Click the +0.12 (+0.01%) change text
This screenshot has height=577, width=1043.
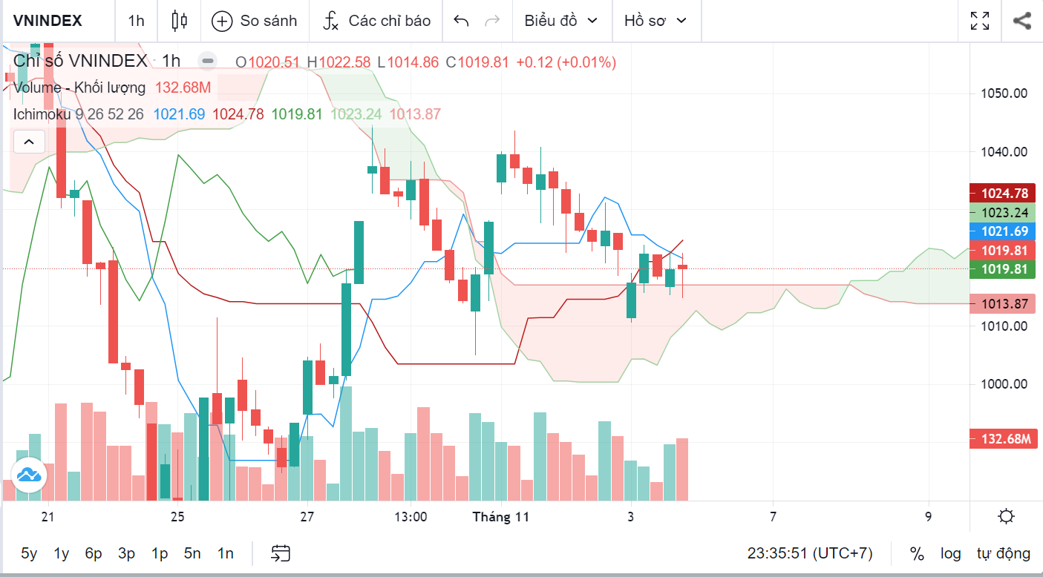[566, 62]
